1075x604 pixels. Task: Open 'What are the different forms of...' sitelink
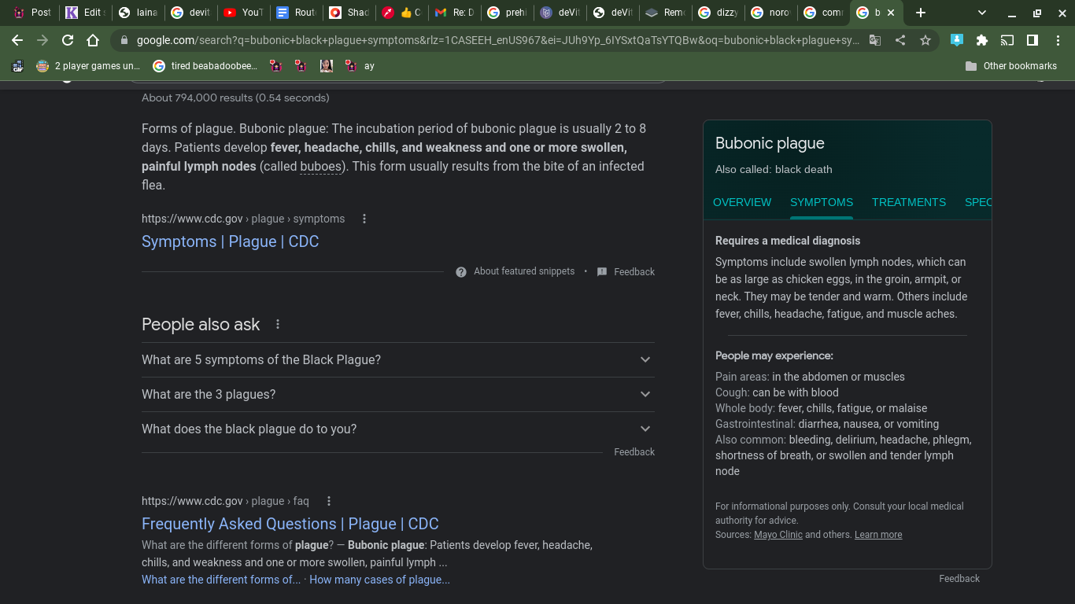click(221, 580)
